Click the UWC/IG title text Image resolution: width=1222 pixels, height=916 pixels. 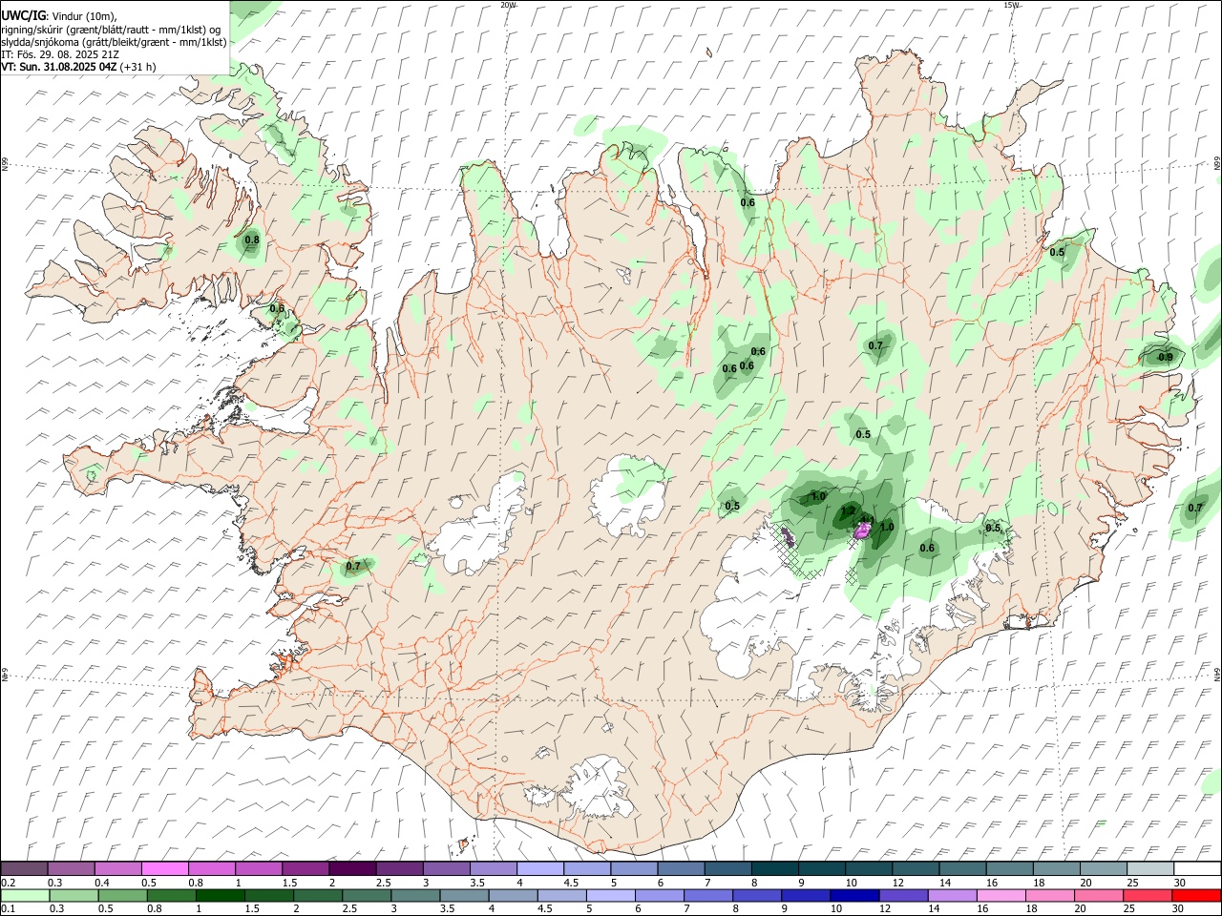pos(22,16)
